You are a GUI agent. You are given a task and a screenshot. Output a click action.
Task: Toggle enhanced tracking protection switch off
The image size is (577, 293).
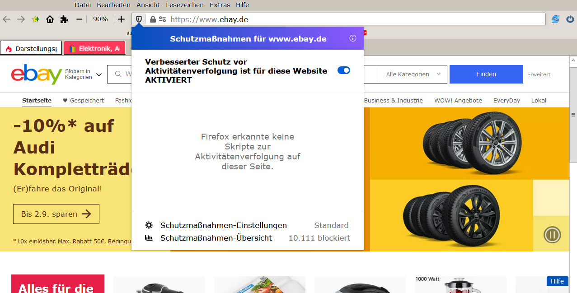[x=344, y=70]
